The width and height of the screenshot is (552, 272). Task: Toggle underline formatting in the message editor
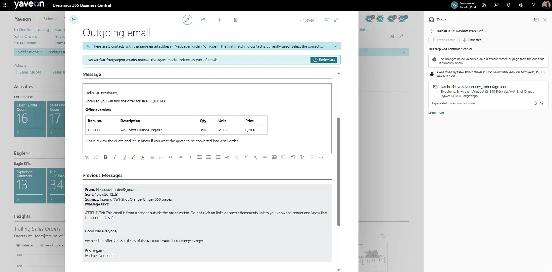coord(124,157)
